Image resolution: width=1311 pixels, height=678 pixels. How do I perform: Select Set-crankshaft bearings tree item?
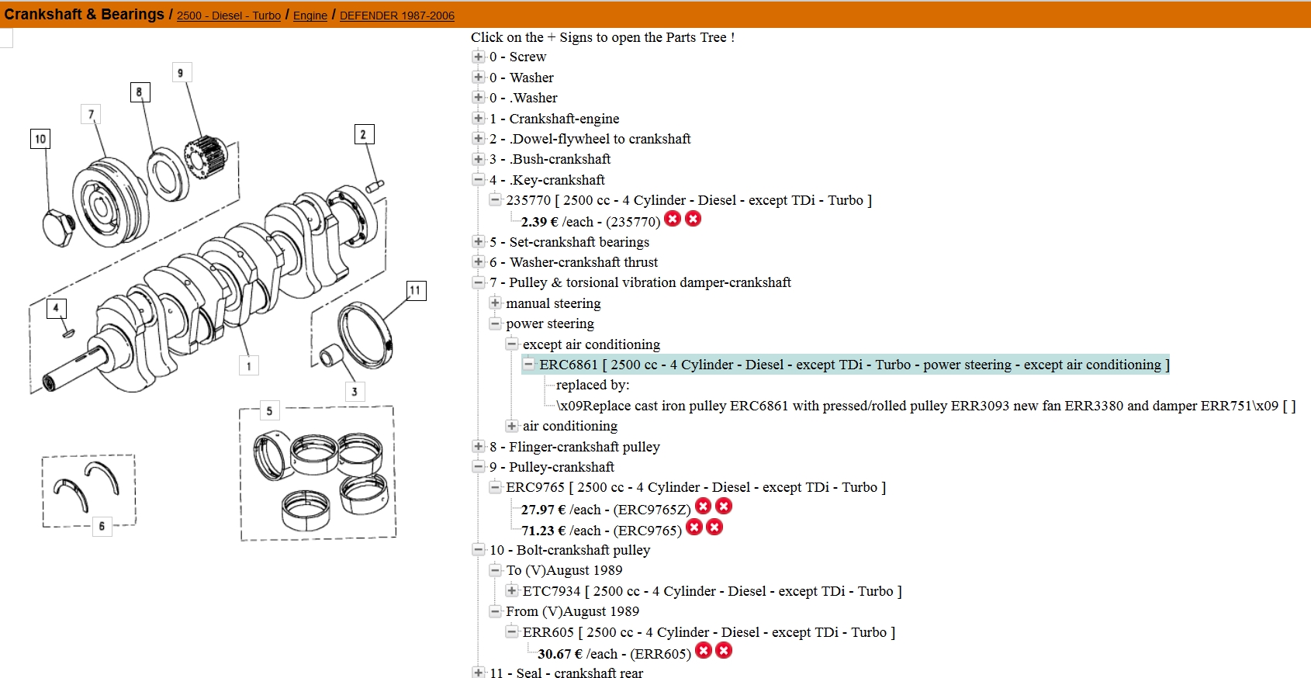pos(579,242)
